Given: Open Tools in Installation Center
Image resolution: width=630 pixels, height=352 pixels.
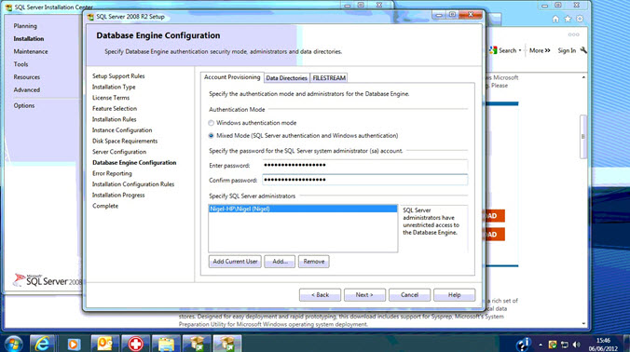Looking at the screenshot, I should tap(21, 64).
